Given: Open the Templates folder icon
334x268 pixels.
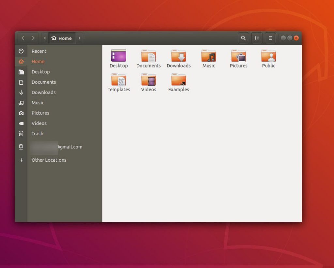Looking at the screenshot, I should [119, 80].
